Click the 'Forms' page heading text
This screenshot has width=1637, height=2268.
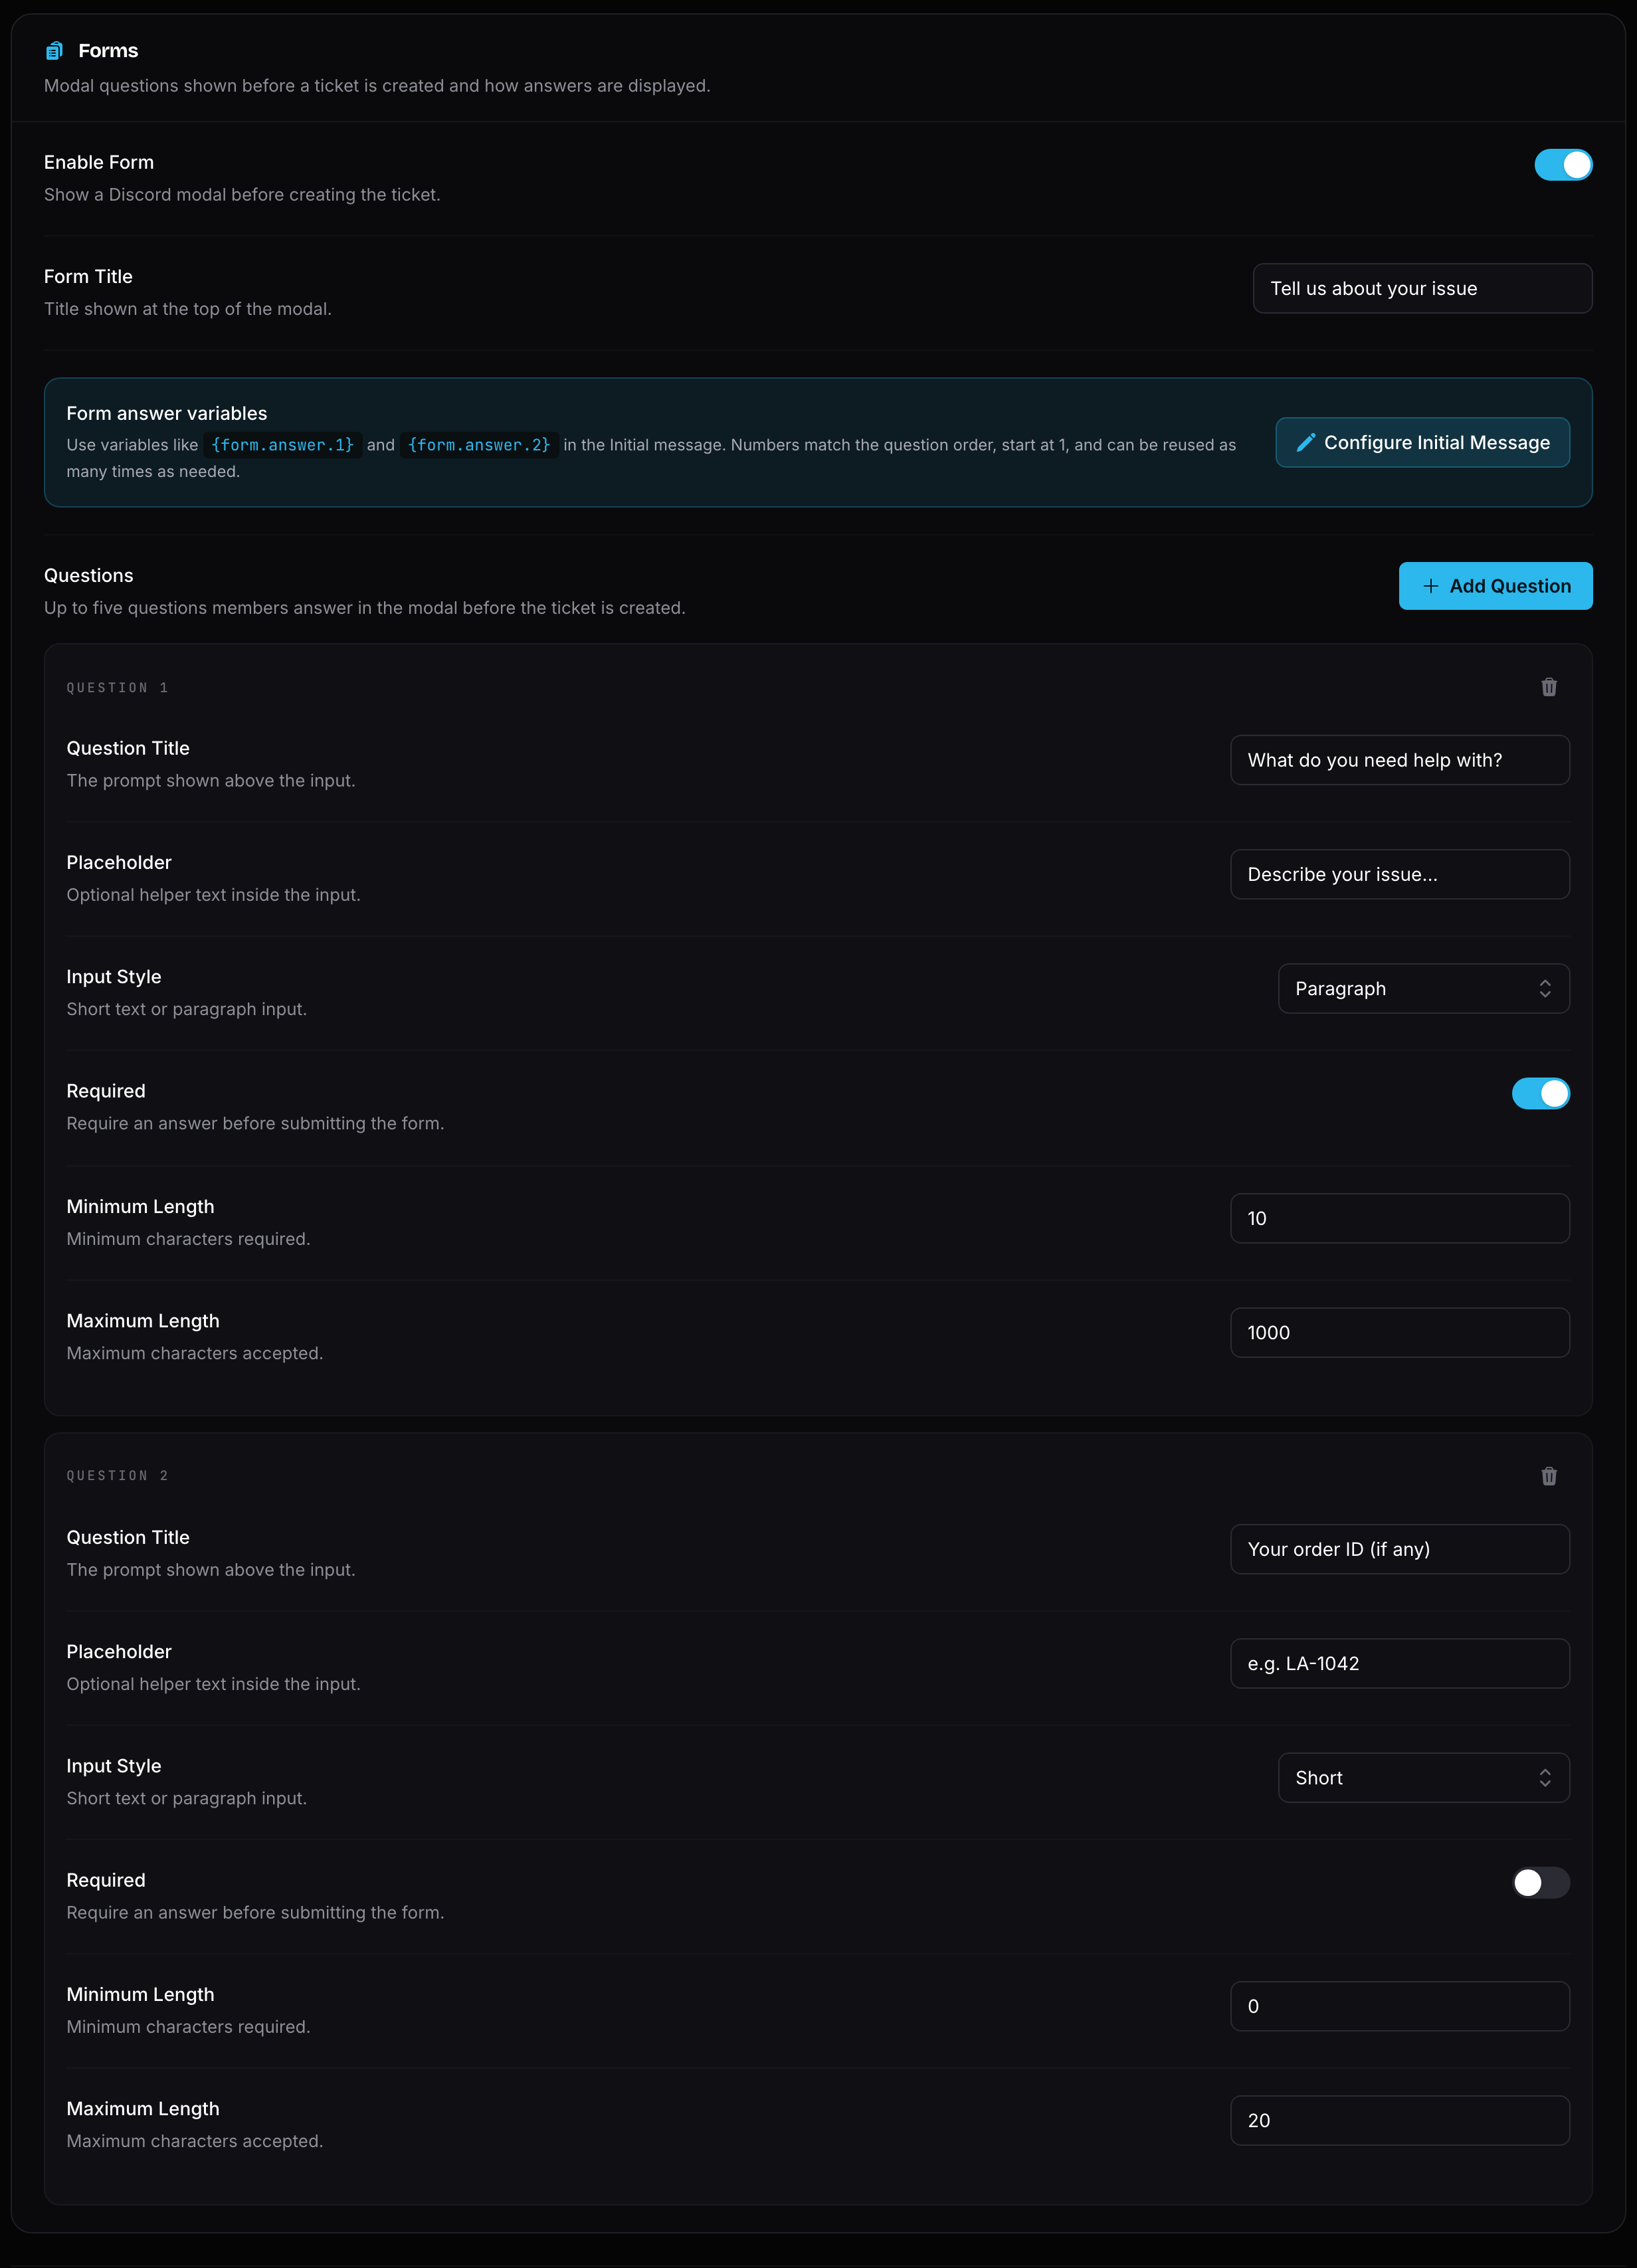pyautogui.click(x=108, y=51)
